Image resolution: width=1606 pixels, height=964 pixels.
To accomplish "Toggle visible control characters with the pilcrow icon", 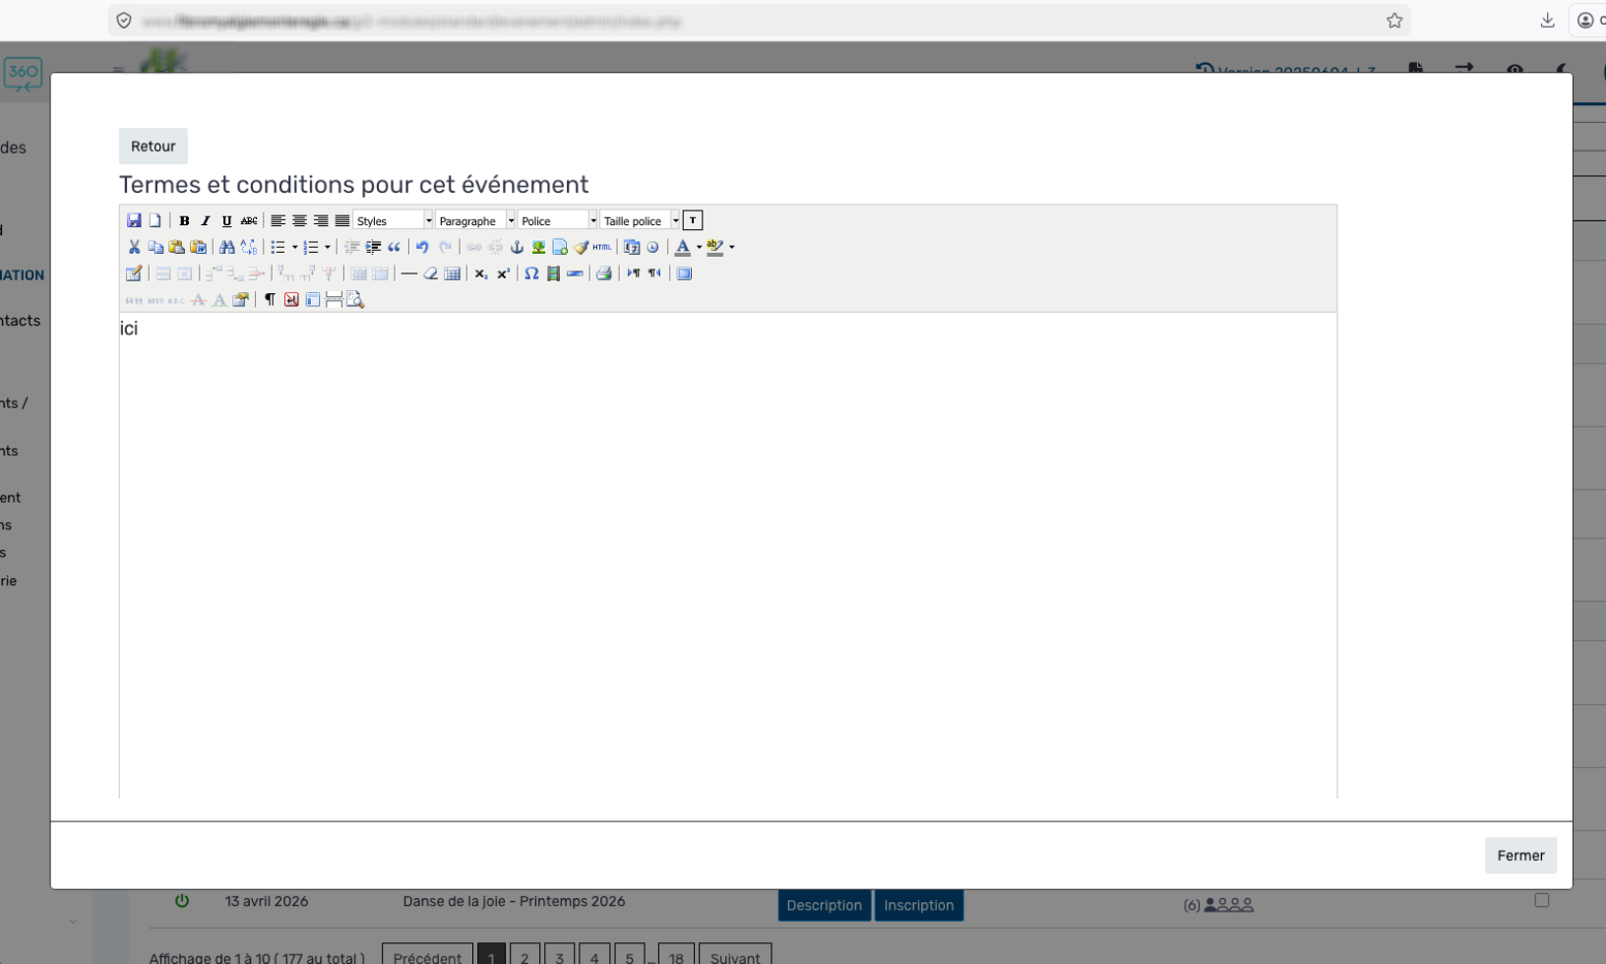I will click(270, 300).
